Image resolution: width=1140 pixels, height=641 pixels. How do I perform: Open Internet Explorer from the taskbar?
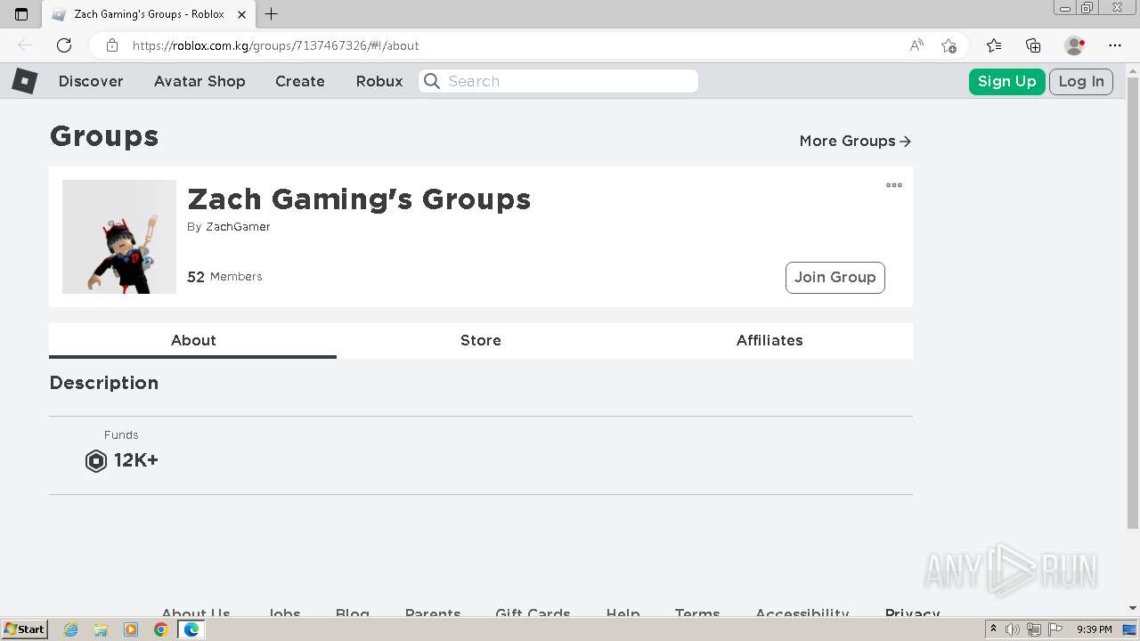click(x=70, y=629)
